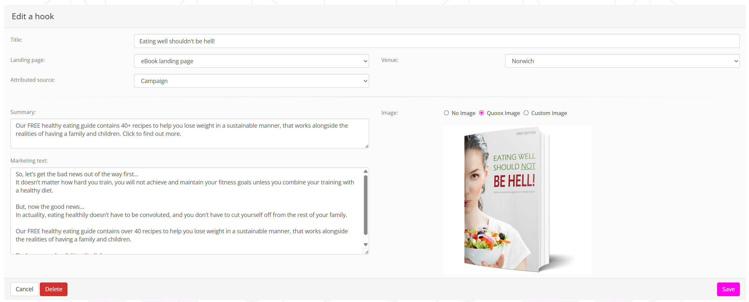Viewport: 749px width, 302px height.
Task: Open the Attributed source dropdown
Action: (251, 81)
